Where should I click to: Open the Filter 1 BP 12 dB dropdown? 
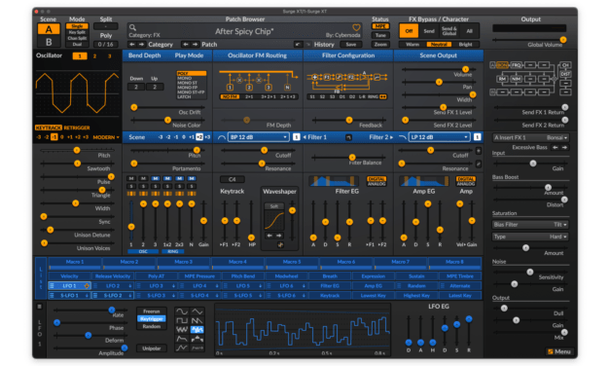tap(259, 137)
